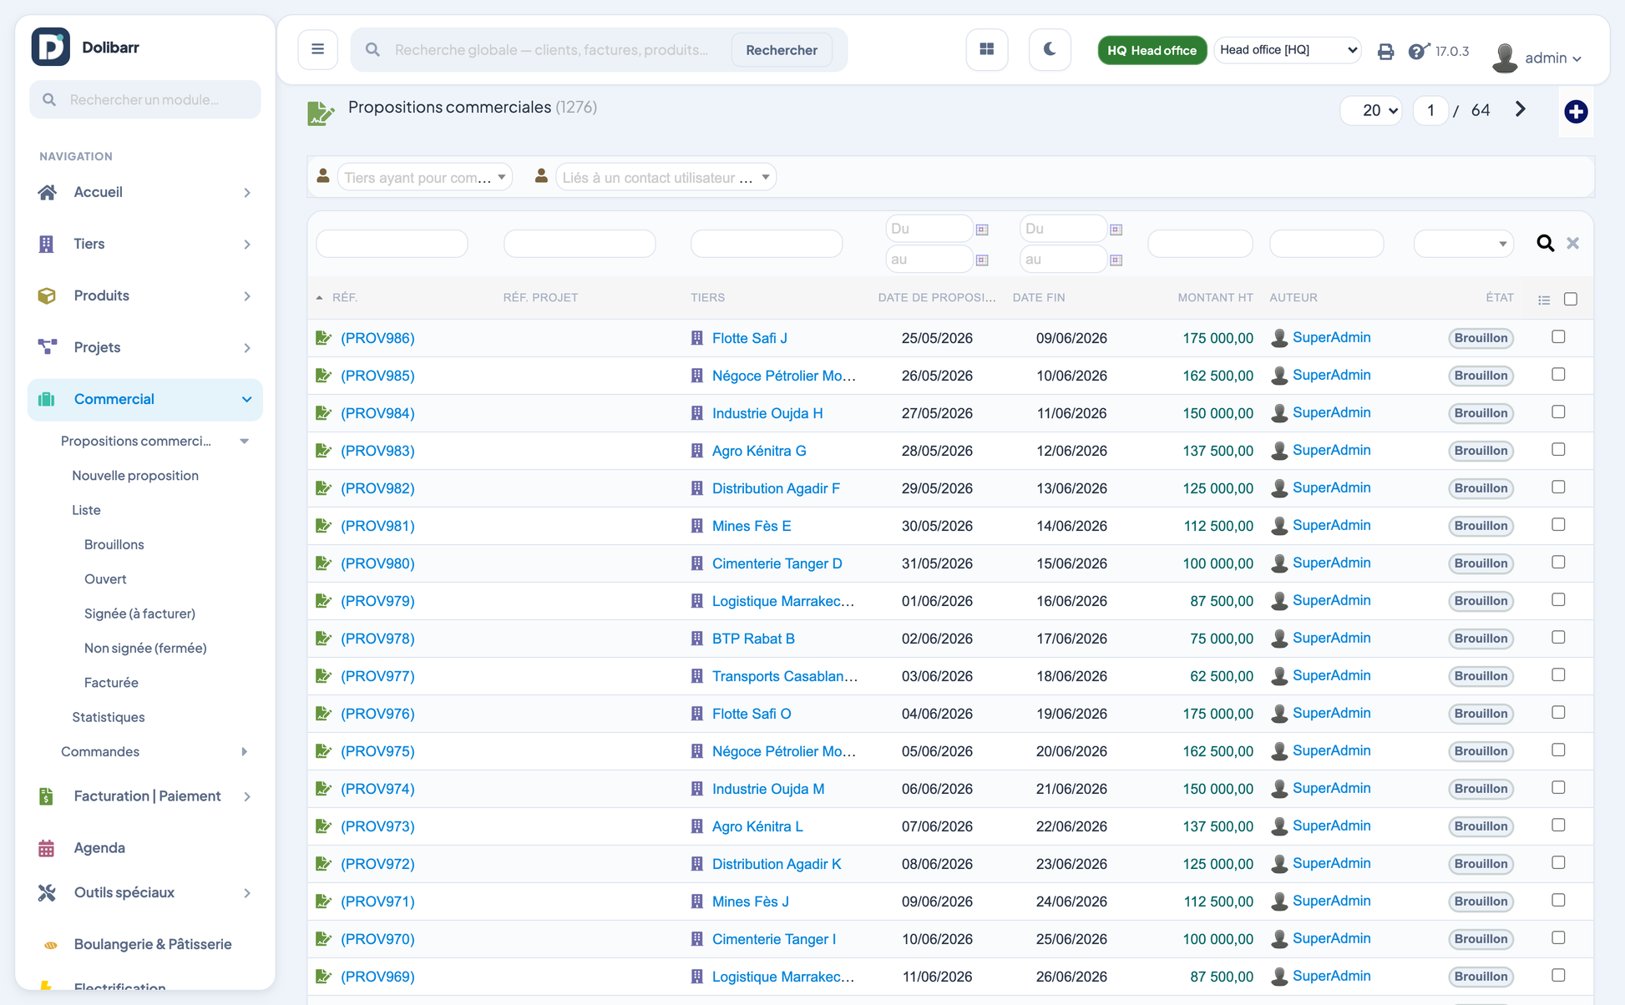Viewport: 1625px width, 1005px height.
Task: Click the Rechercher button
Action: (782, 50)
